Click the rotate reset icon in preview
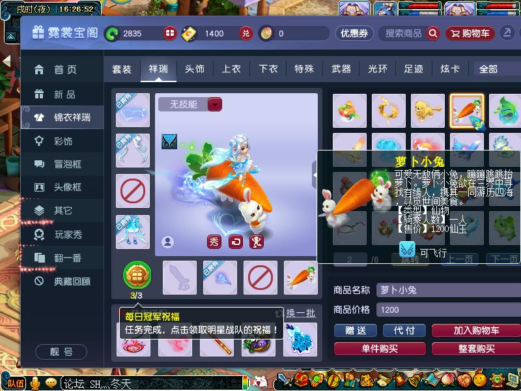521x391 pixels. [x=236, y=242]
